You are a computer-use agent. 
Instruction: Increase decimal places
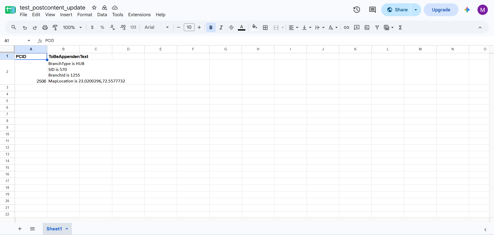[x=123, y=27]
